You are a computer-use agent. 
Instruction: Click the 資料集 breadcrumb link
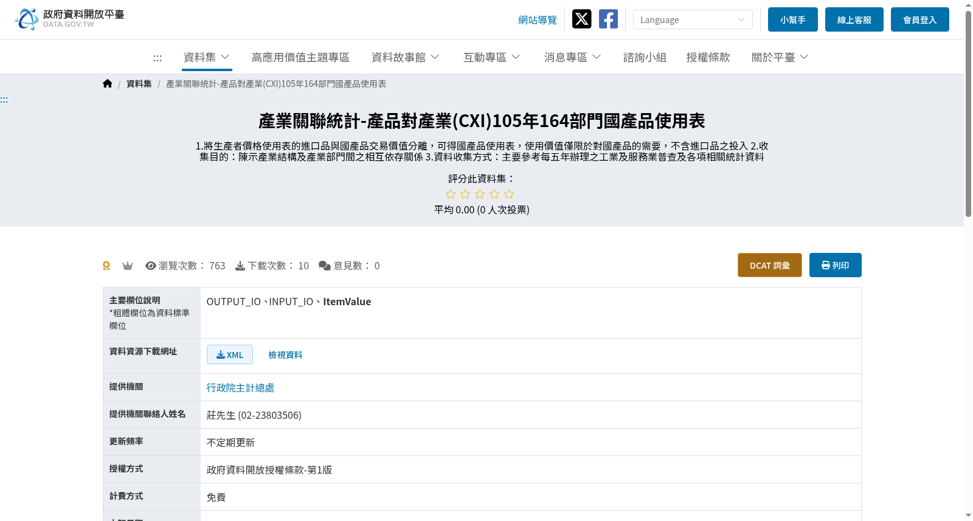[x=139, y=84]
